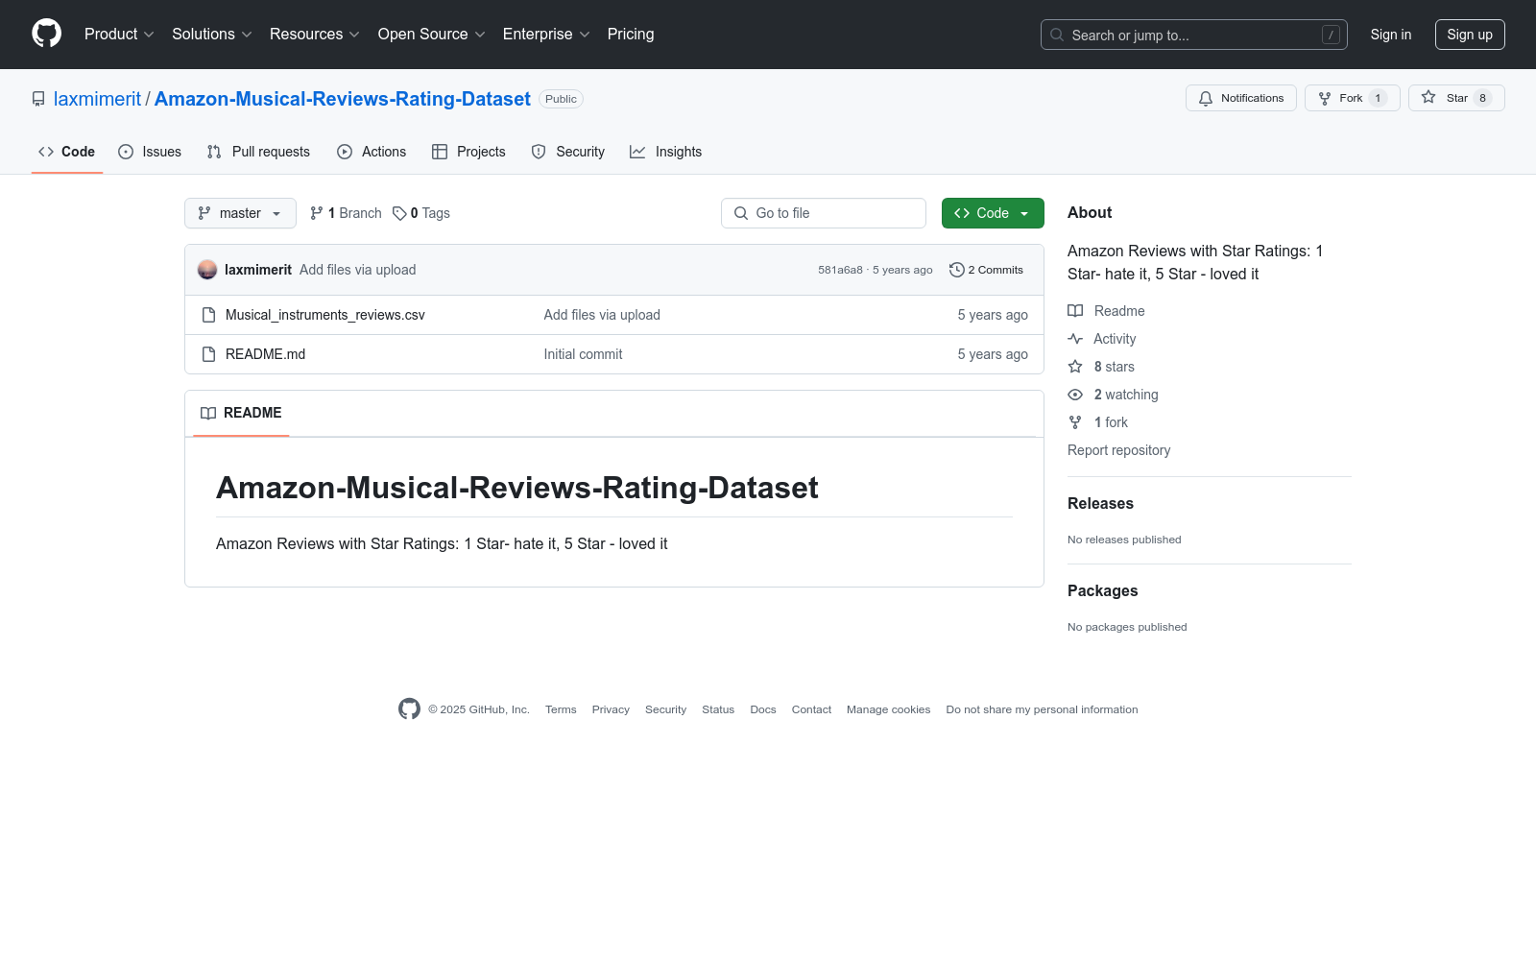The image size is (1536, 960).
Task: Click file icon beside README.md
Action: pos(208,354)
